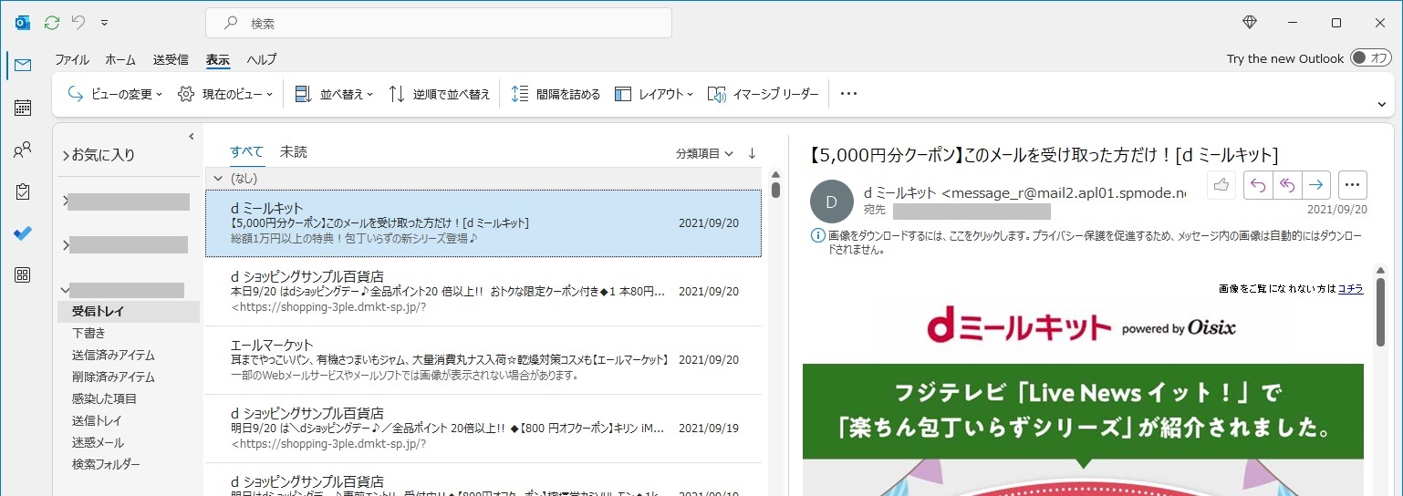Collapse the (なし) message group
The image size is (1403, 496).
(217, 179)
